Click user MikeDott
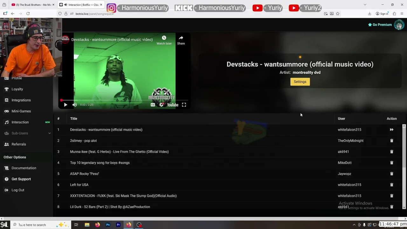 344,163
